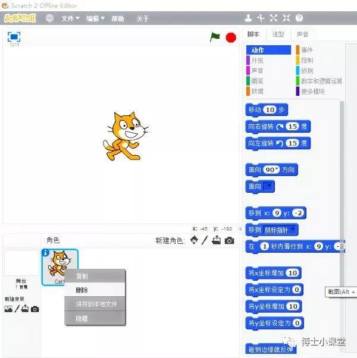The width and height of the screenshot is (357, 358).
Task: Click the cat sprite on the stage
Action: (126, 136)
